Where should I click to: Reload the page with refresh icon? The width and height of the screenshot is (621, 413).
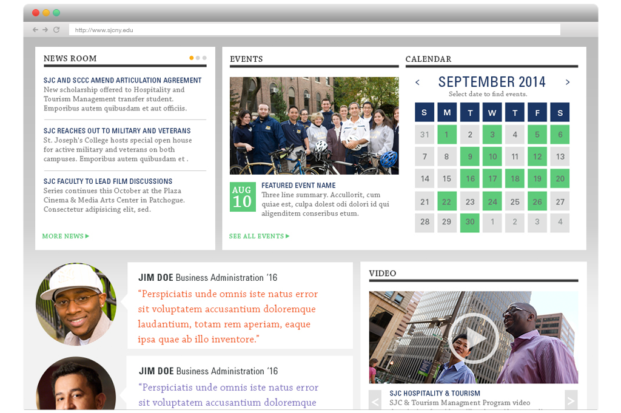(x=56, y=30)
